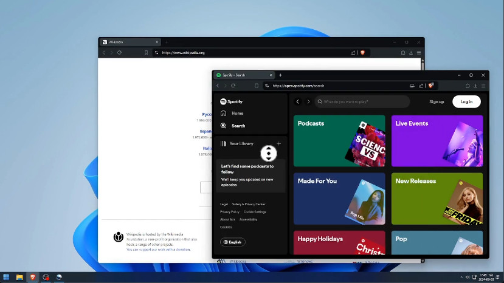Click the Accessibility footer link
This screenshot has width=504, height=283.
pos(248,220)
